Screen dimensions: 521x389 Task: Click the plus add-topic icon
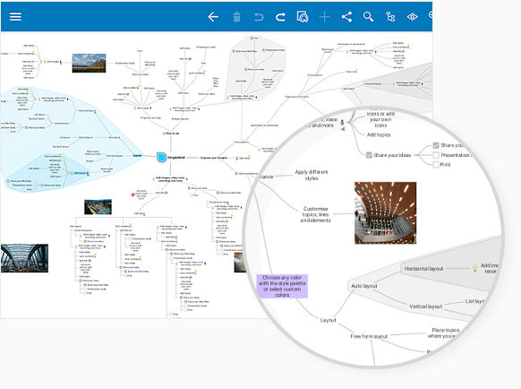[324, 17]
